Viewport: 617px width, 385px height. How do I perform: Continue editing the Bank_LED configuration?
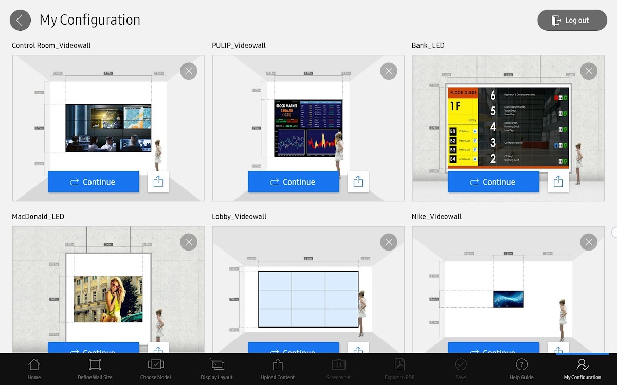coord(493,182)
